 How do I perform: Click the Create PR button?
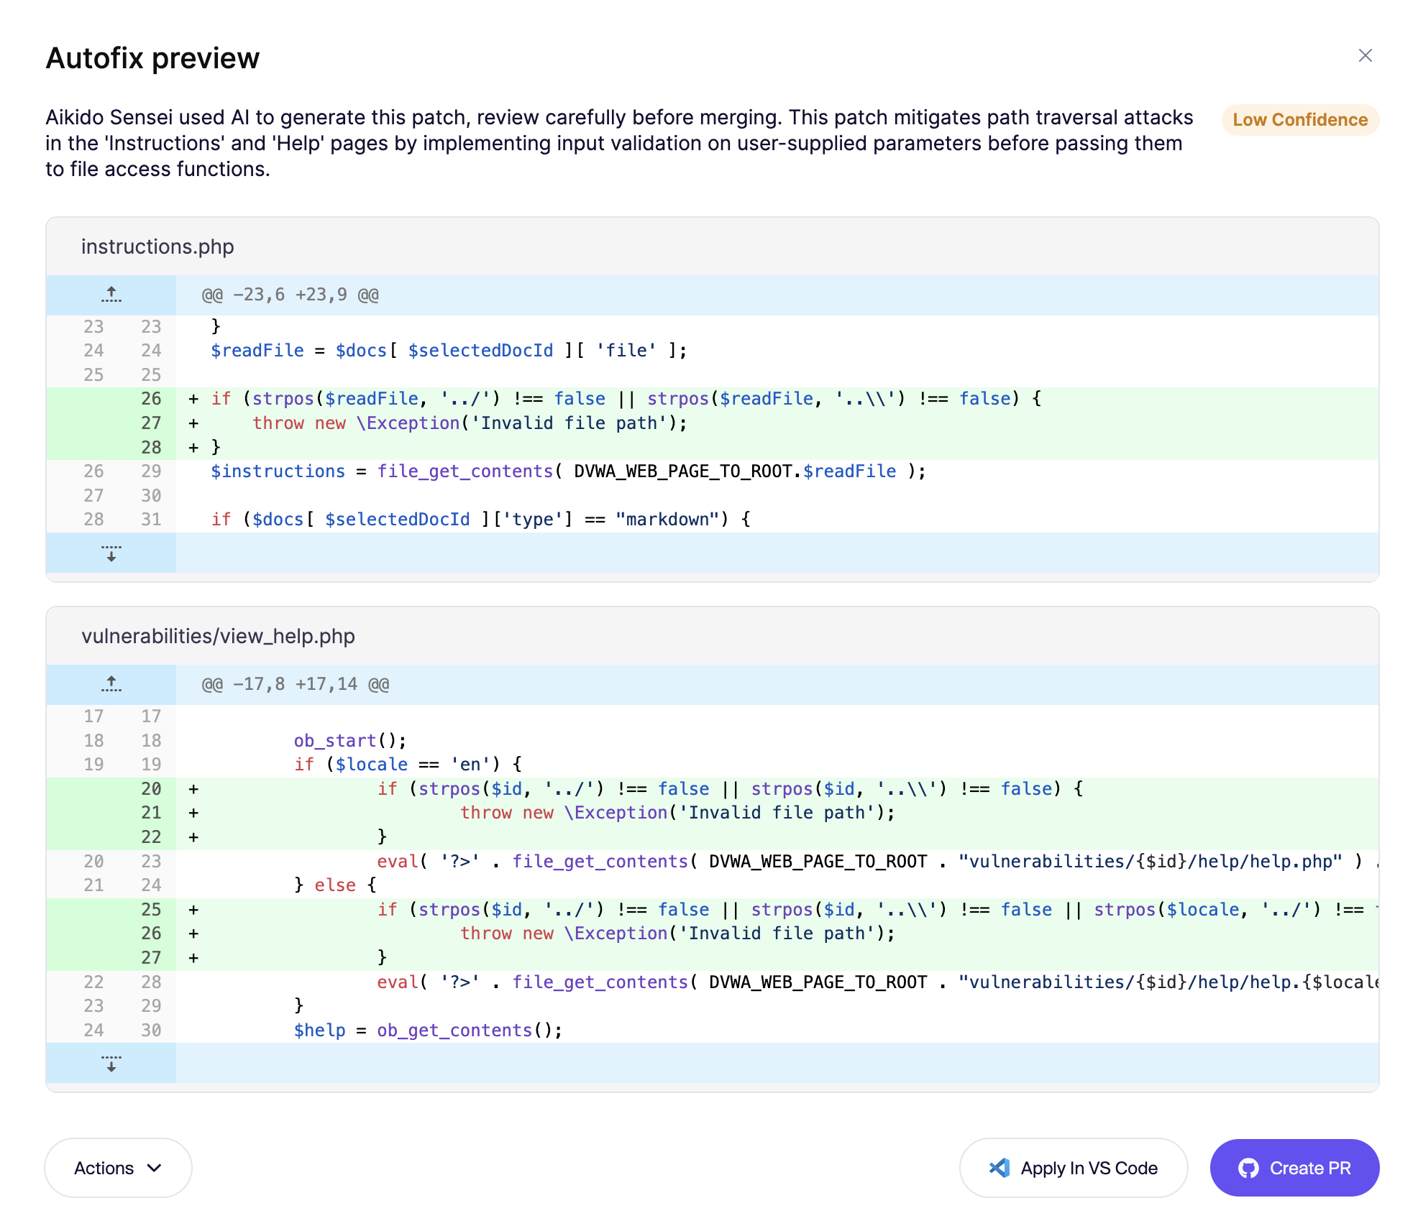coord(1294,1168)
